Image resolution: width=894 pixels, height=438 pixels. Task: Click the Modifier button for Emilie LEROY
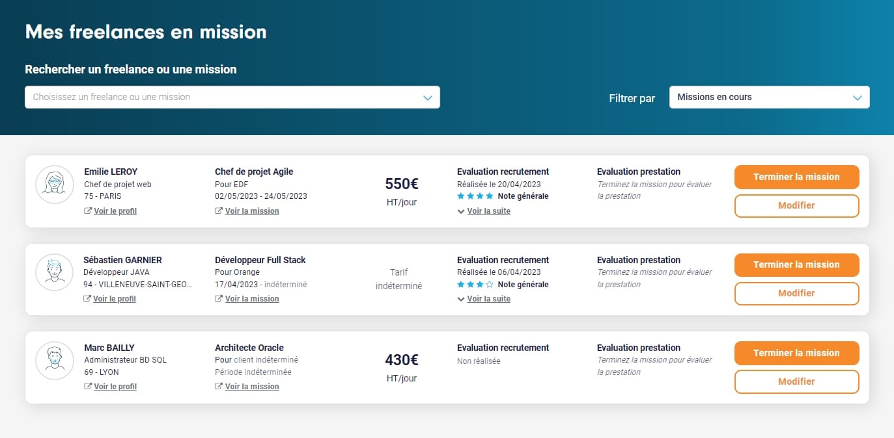pyautogui.click(x=796, y=205)
